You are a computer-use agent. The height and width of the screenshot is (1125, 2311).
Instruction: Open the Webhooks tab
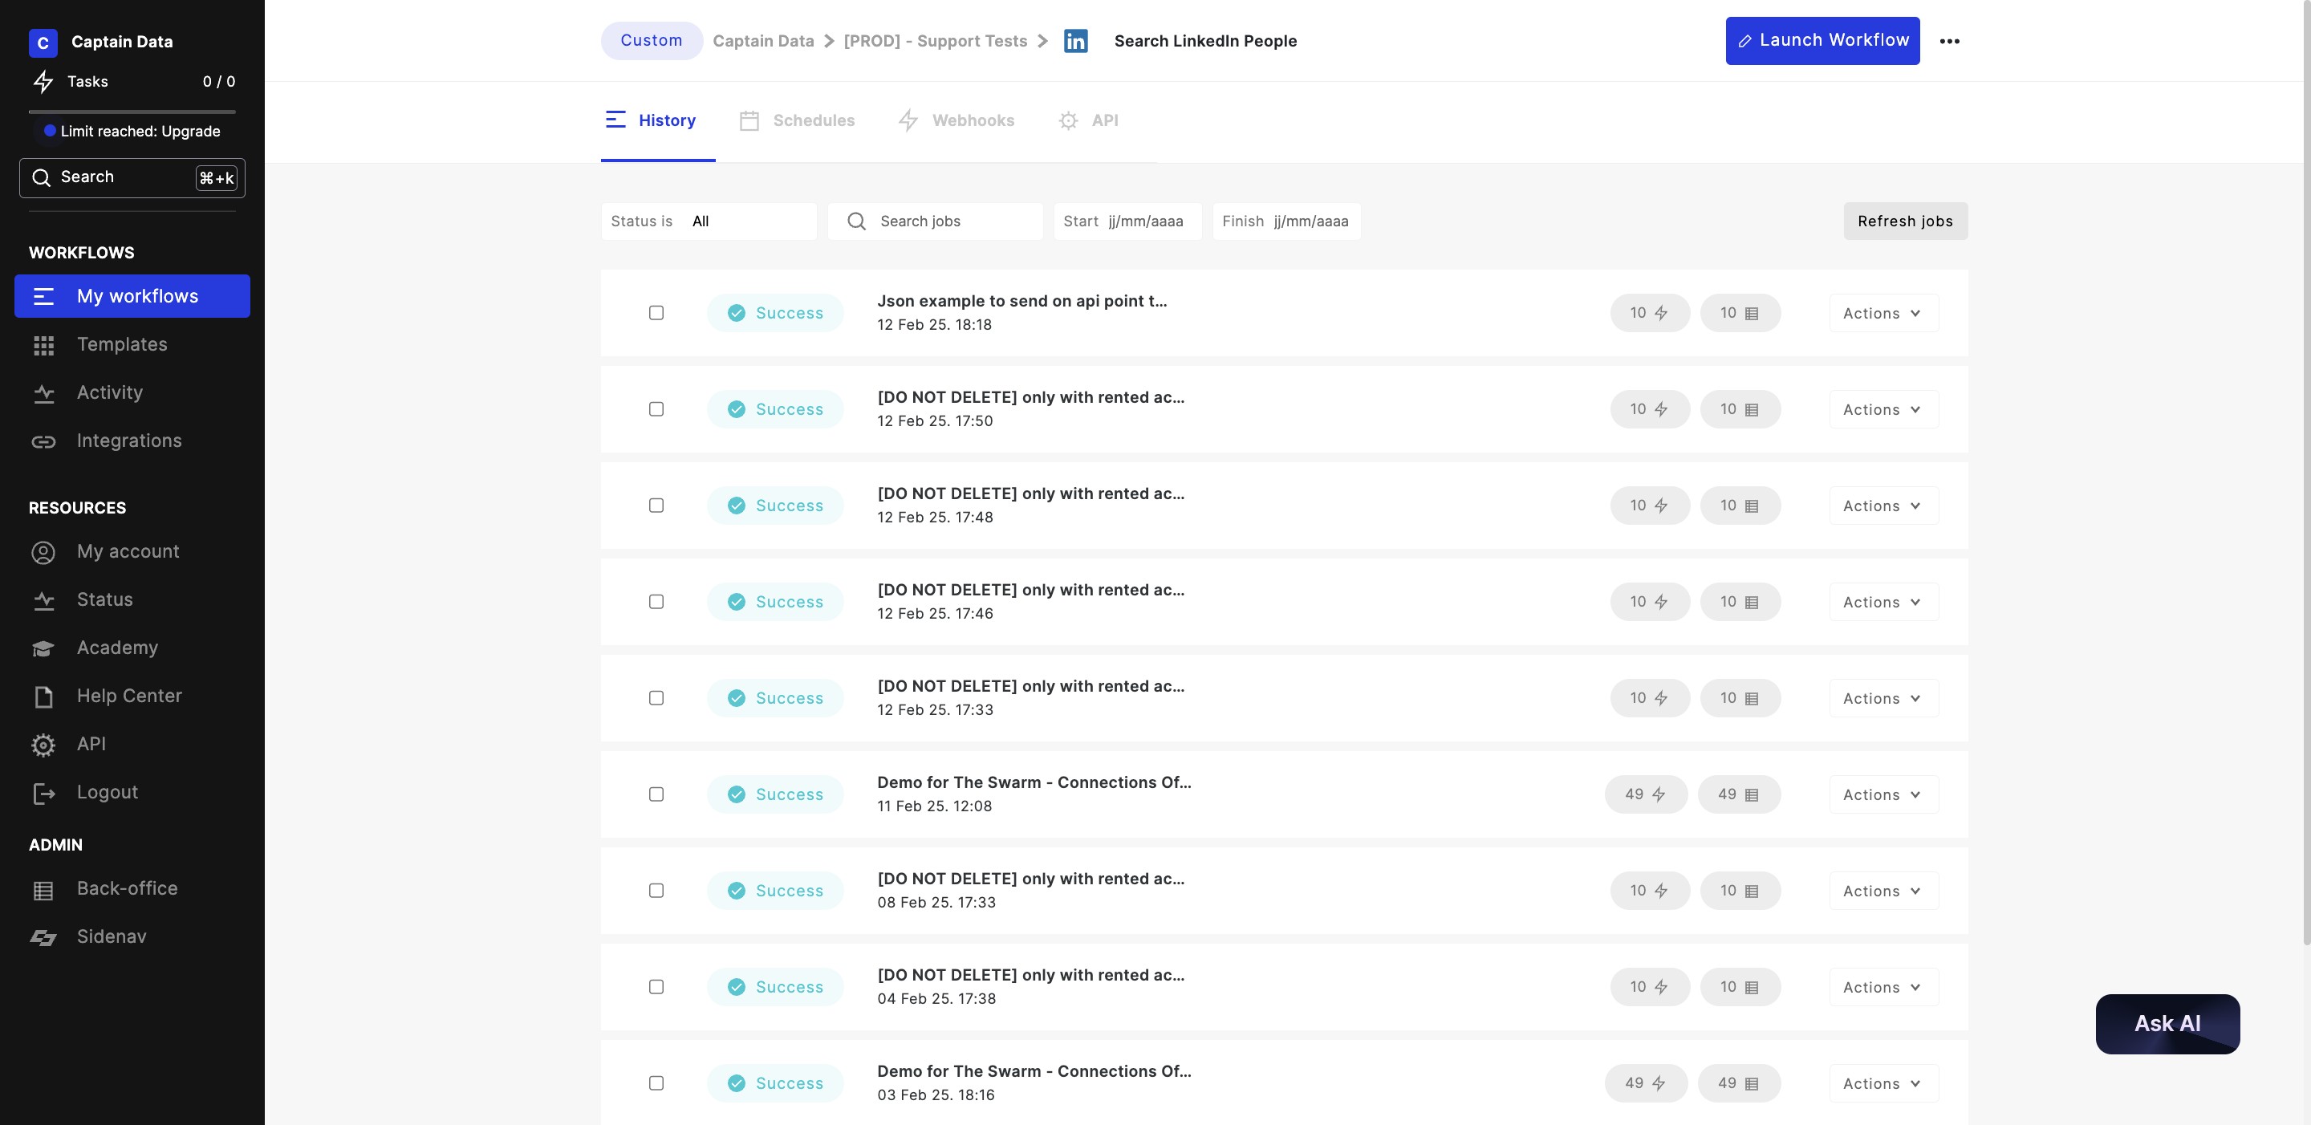point(956,121)
